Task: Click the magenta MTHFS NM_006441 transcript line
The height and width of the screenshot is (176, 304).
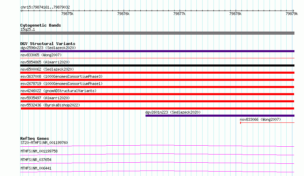Action: 157,171
